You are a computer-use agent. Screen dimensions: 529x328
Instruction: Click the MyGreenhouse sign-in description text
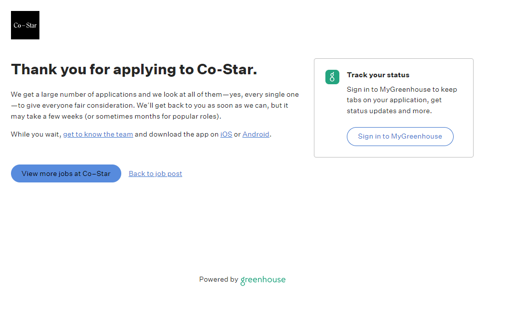click(x=402, y=90)
